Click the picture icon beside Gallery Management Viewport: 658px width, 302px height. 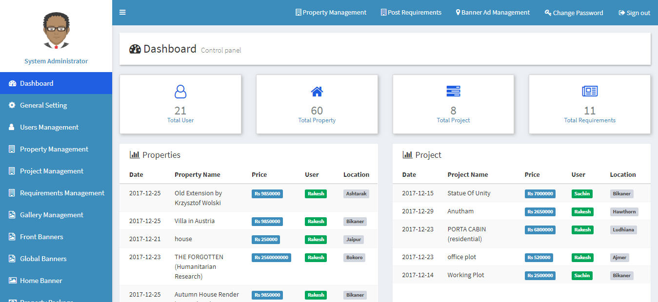(12, 215)
